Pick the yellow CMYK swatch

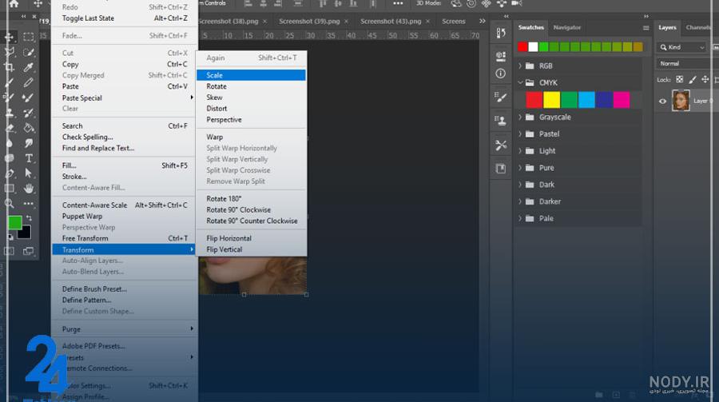tap(551, 100)
